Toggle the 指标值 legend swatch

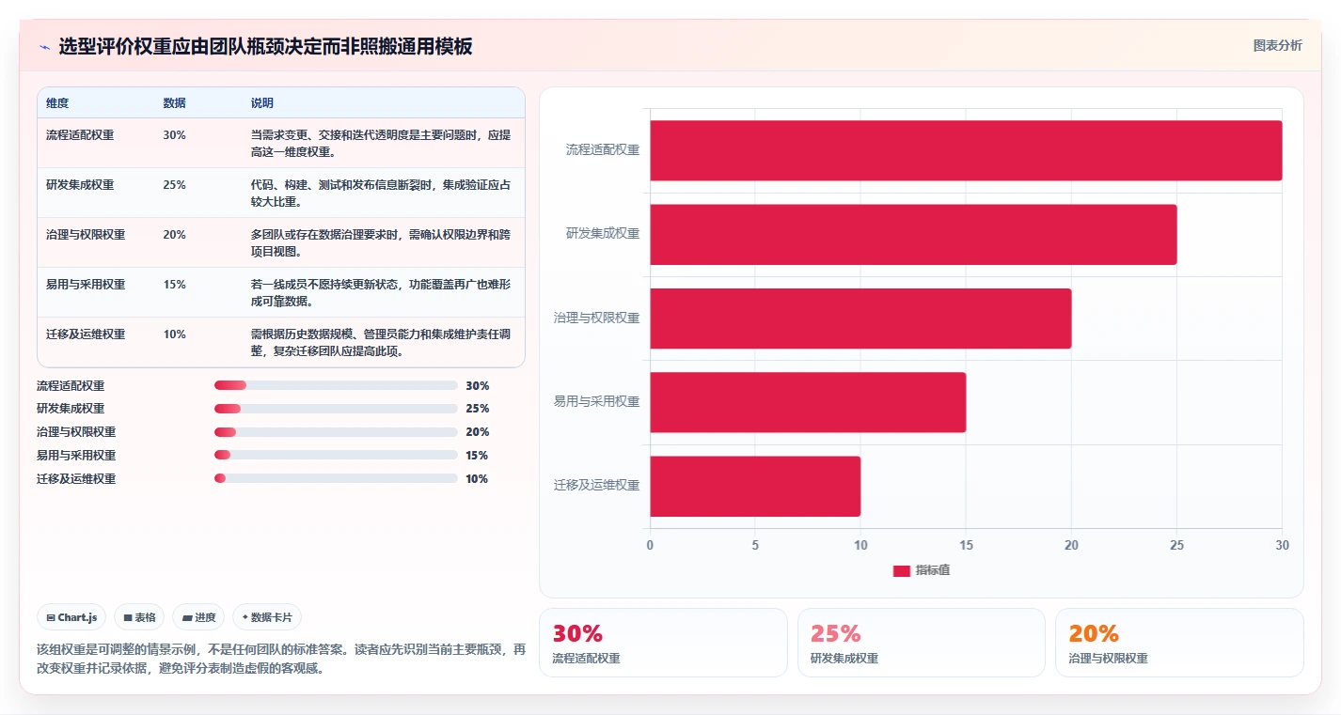click(901, 571)
